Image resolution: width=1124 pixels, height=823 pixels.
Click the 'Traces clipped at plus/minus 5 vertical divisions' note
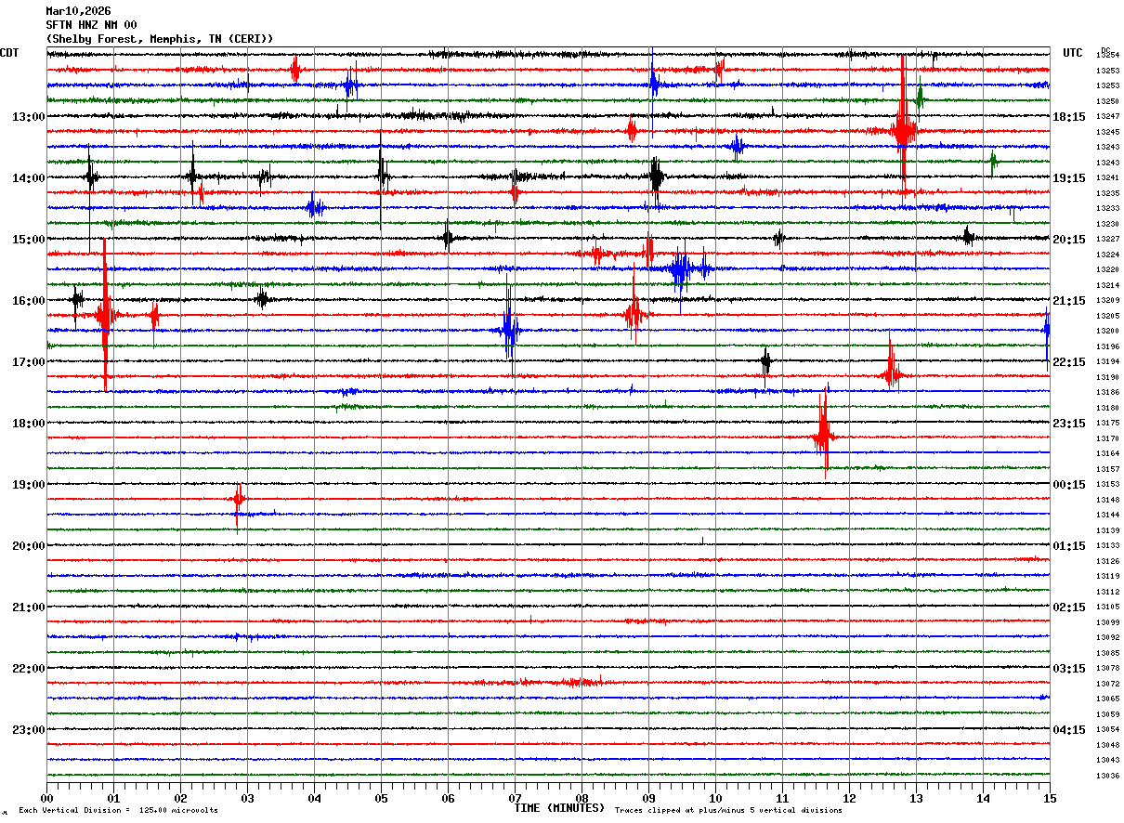coord(728,811)
